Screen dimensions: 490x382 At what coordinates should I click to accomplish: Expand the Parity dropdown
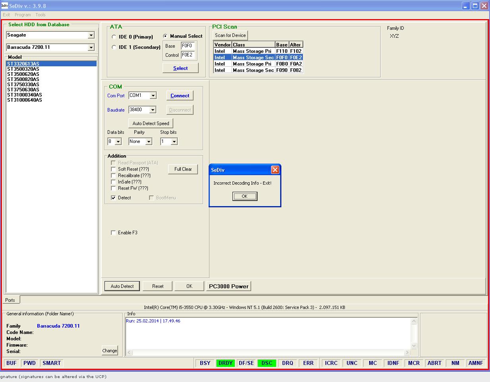click(x=149, y=142)
